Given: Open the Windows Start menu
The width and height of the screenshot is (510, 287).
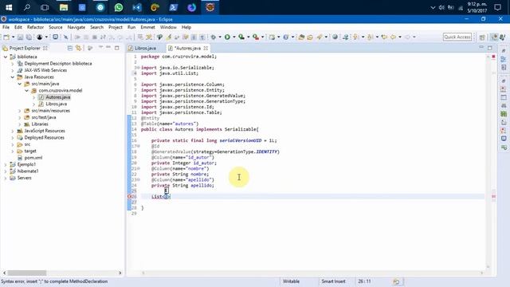Looking at the screenshot, I should 9,7.
